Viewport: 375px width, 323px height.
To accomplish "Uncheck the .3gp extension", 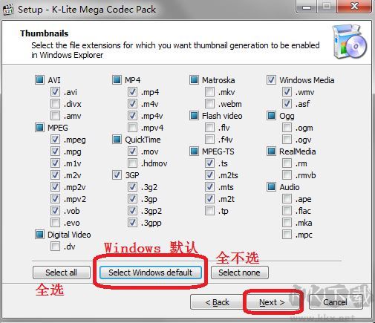I will pos(132,199).
